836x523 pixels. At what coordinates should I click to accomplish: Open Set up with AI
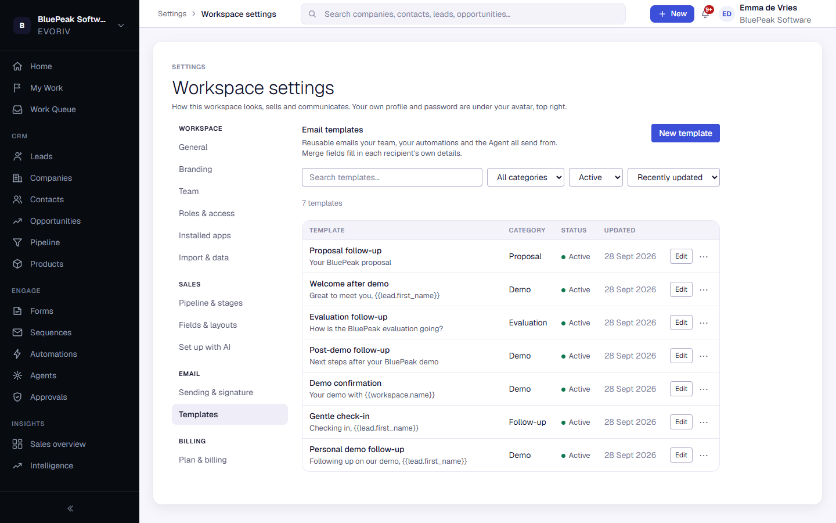[x=230, y=347]
